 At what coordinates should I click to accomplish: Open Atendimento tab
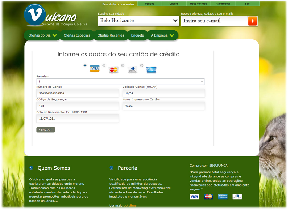[223, 4]
